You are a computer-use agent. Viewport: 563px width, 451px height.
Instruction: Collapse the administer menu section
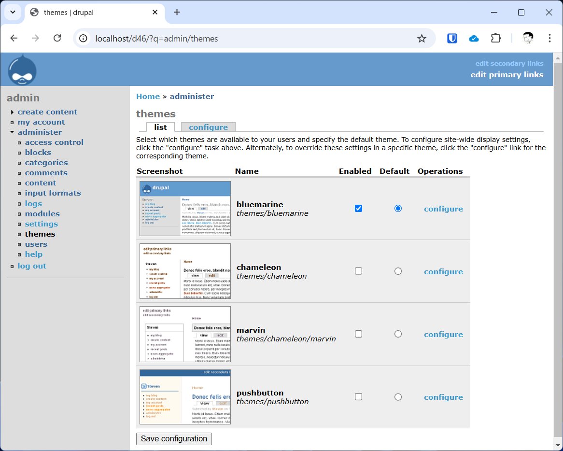click(40, 132)
